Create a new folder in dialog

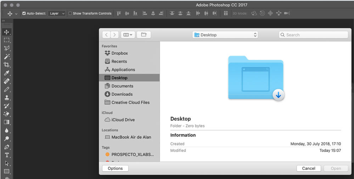tap(144, 35)
